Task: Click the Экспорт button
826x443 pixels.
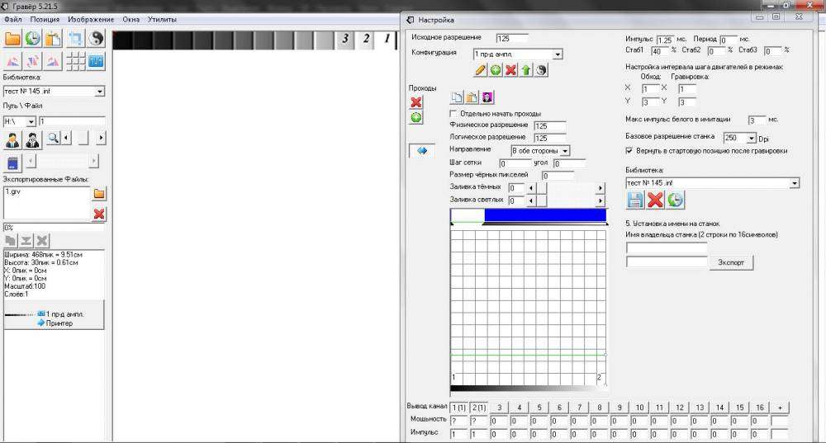Action: 730,262
